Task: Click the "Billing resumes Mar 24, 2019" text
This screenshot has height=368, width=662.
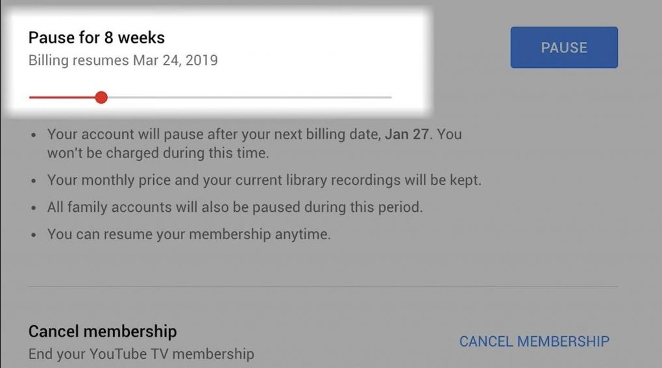Action: 123,60
